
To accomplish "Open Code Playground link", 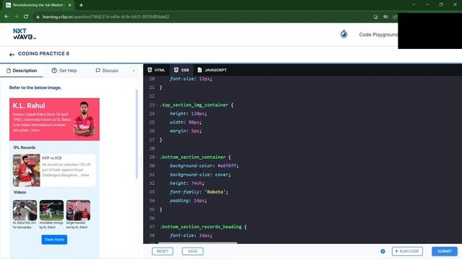I will (378, 35).
